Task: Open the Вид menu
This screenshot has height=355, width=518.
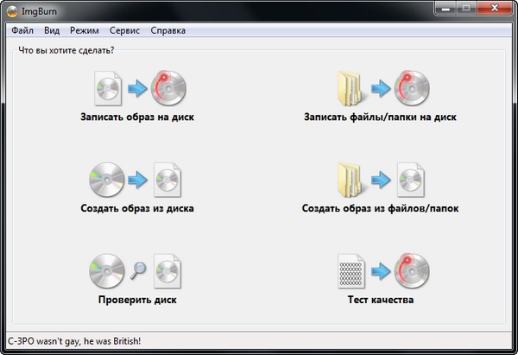Action: [52, 30]
